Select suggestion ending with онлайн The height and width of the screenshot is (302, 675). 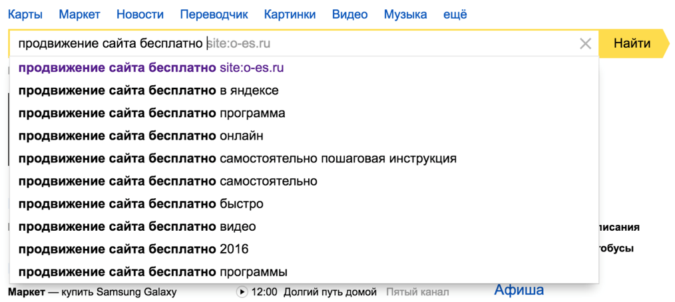[x=304, y=136]
